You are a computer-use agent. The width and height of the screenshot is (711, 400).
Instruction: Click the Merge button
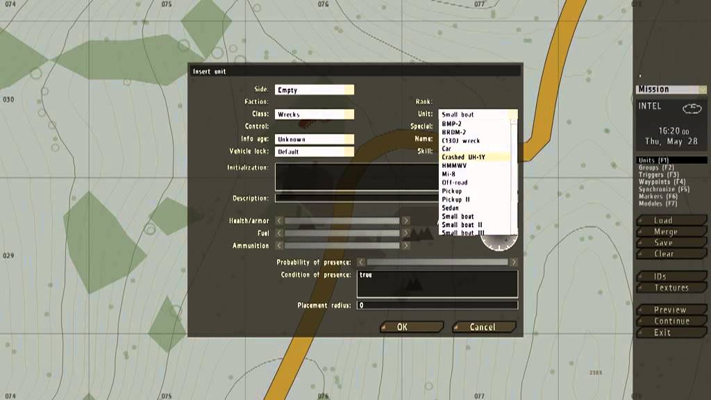coord(671,232)
